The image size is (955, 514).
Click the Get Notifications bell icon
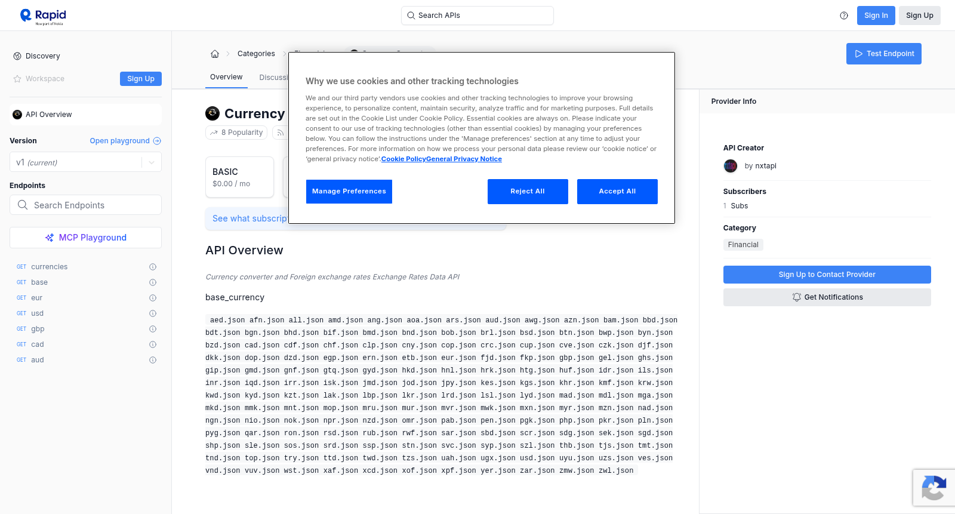(796, 297)
